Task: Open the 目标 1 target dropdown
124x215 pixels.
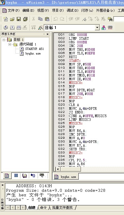Action: (97, 28)
